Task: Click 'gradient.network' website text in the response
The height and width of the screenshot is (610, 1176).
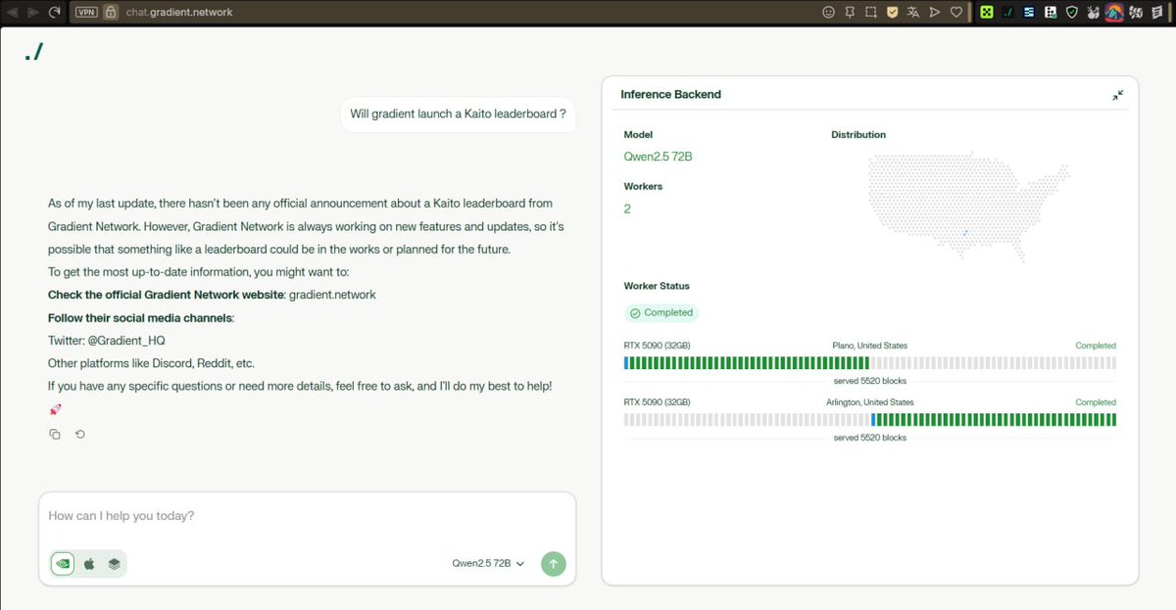Action: click(x=332, y=295)
